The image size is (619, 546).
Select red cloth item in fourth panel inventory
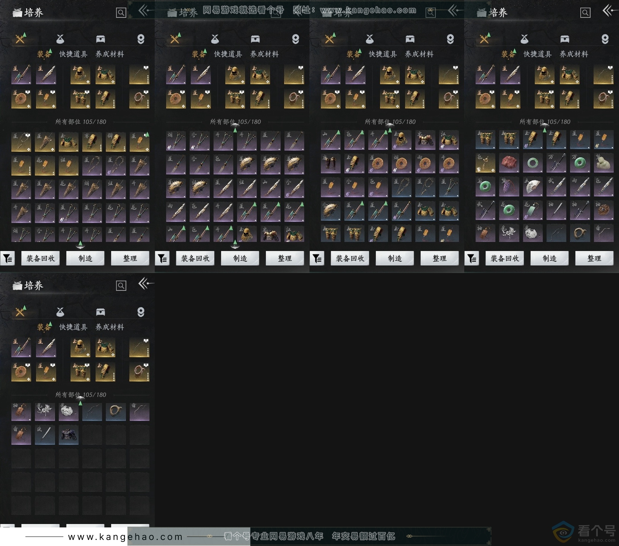tap(509, 163)
